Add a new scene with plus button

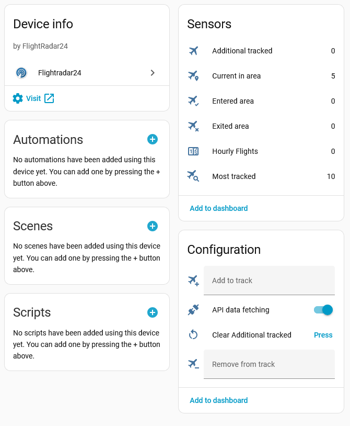pyautogui.click(x=153, y=226)
